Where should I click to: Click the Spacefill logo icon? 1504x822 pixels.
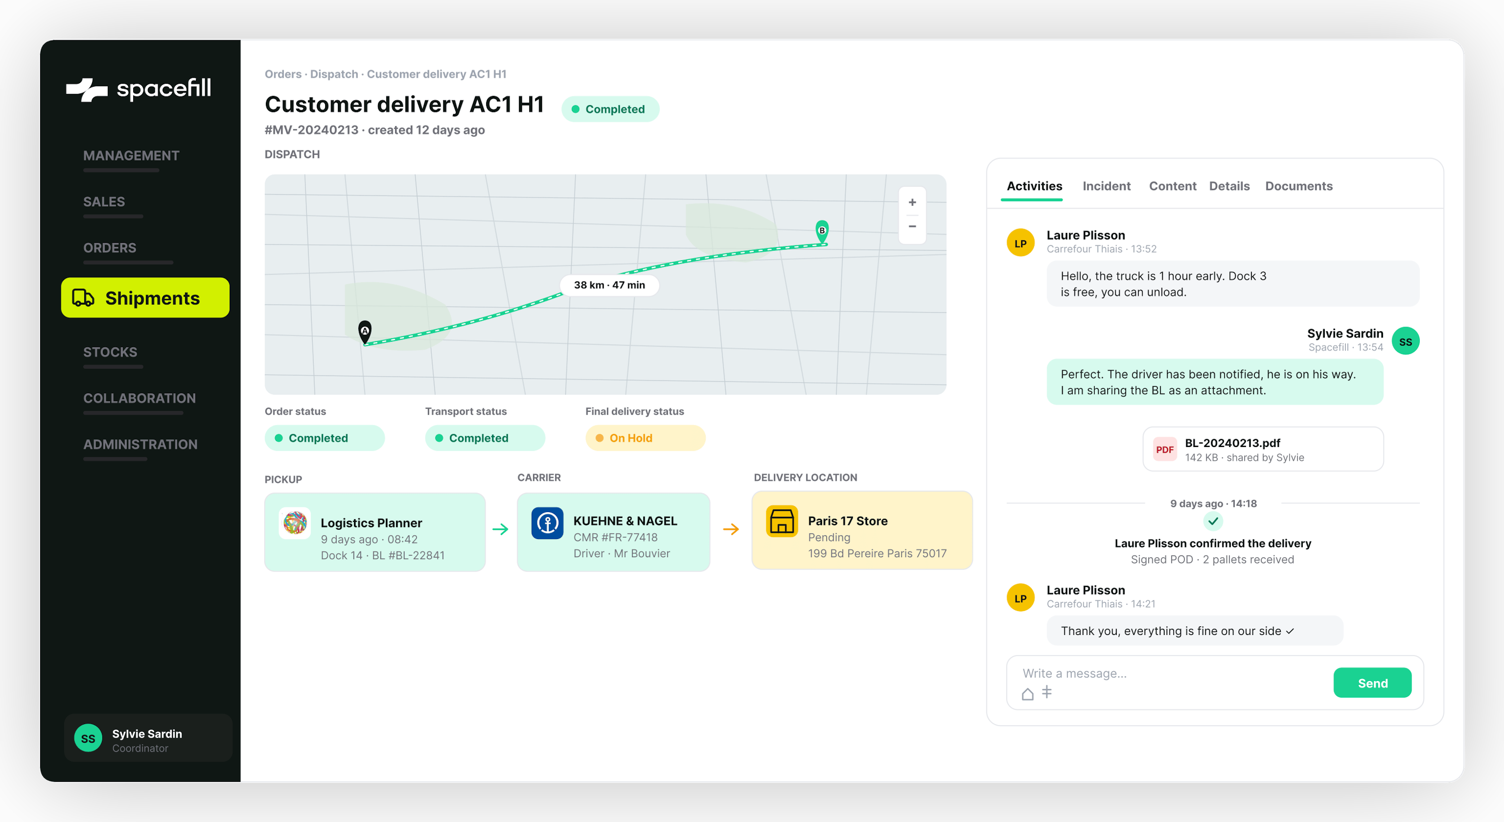87,89
